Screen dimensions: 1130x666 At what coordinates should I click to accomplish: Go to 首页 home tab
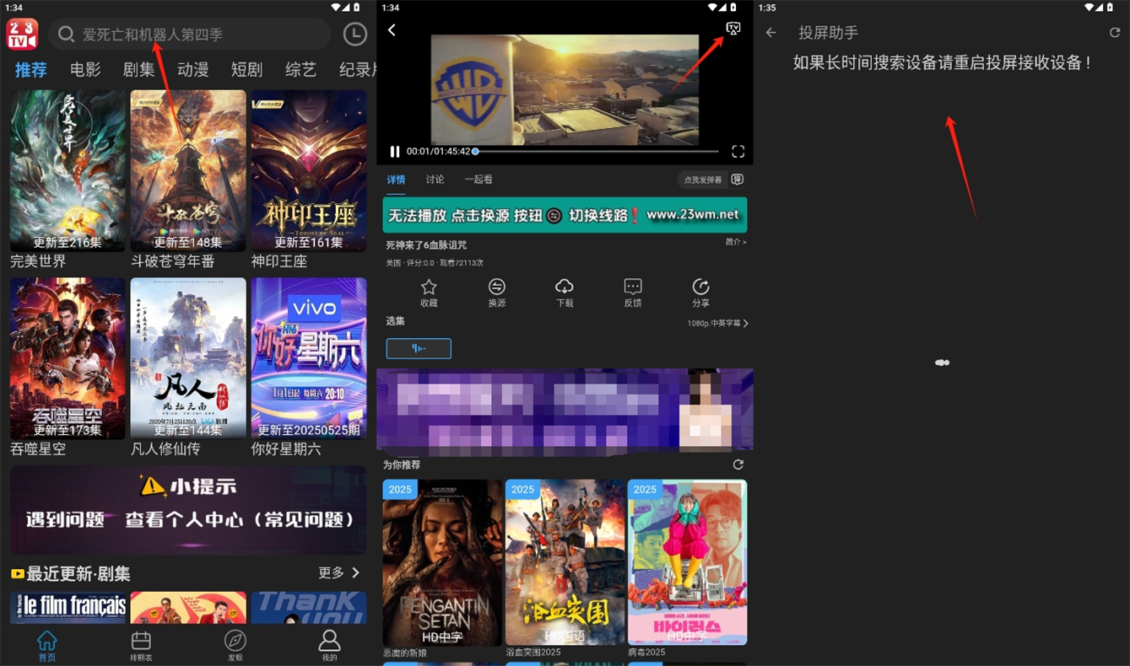[47, 646]
